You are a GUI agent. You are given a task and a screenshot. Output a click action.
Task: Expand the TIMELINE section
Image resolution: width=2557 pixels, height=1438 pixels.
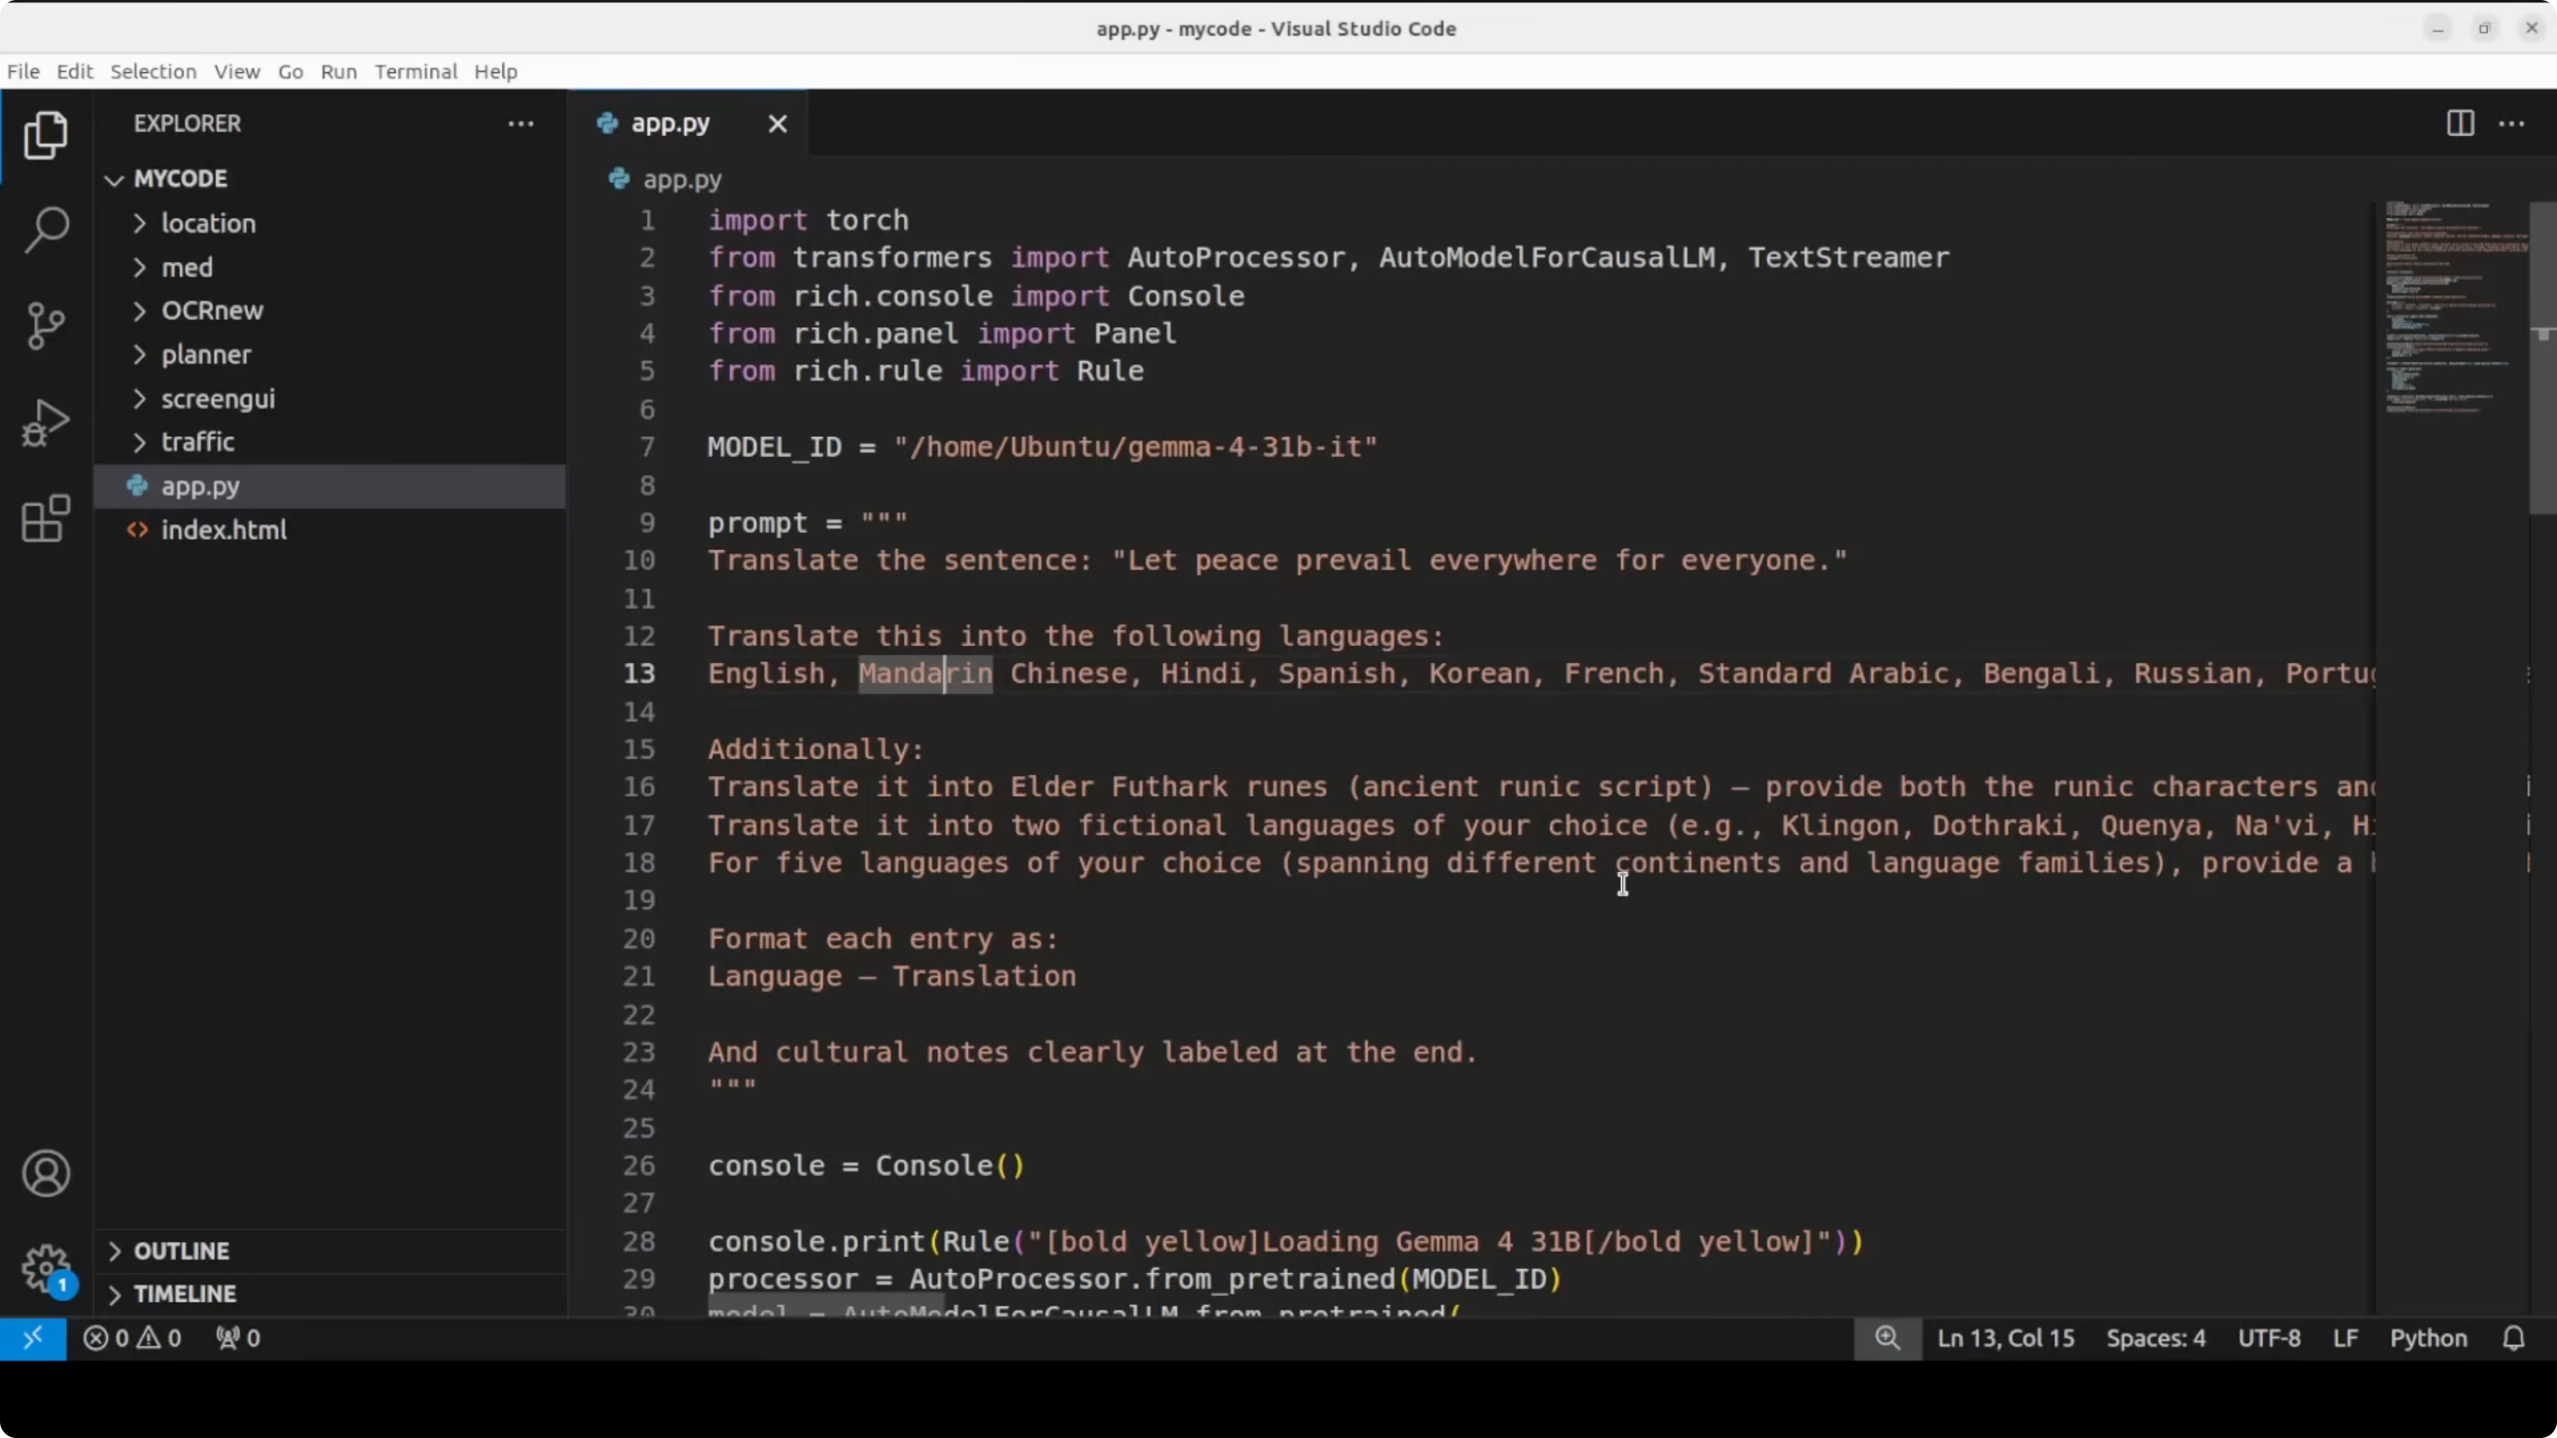pos(185,1294)
